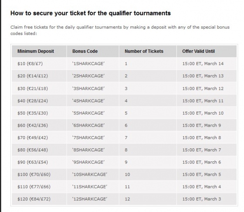Click the Offer Valid Until header
244x212 pixels.
[198, 51]
